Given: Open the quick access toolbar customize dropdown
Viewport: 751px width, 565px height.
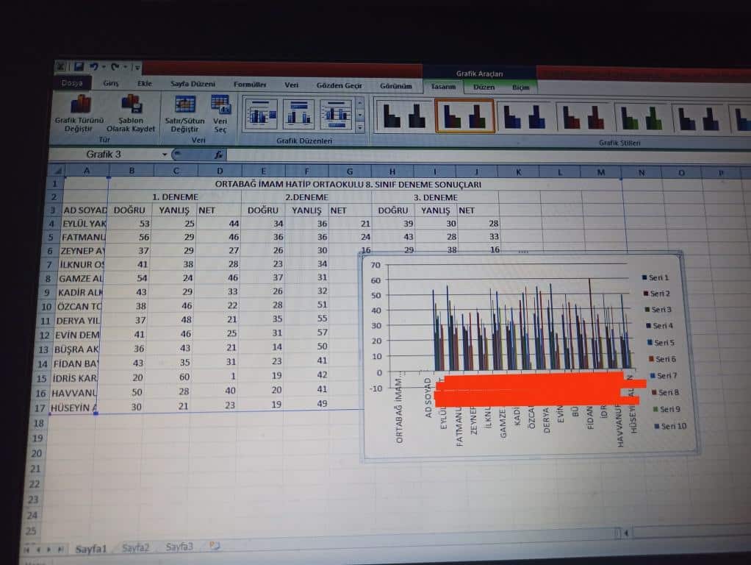Looking at the screenshot, I should click(x=137, y=68).
